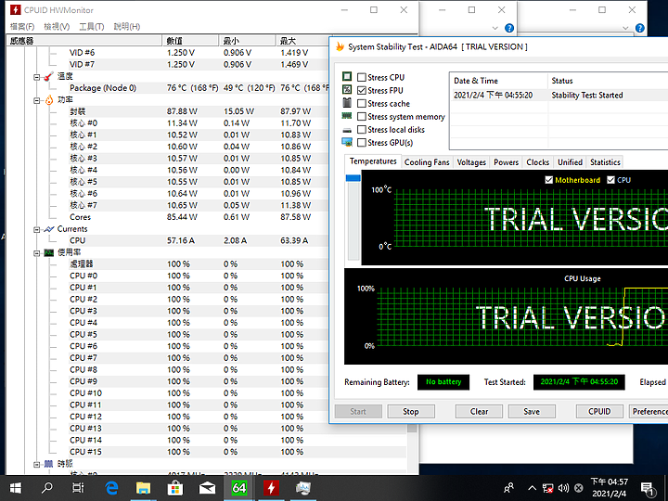Screen dimensions: 668x501
Task: Click the HWMonitor title bar icon
Action: pyautogui.click(x=16, y=10)
